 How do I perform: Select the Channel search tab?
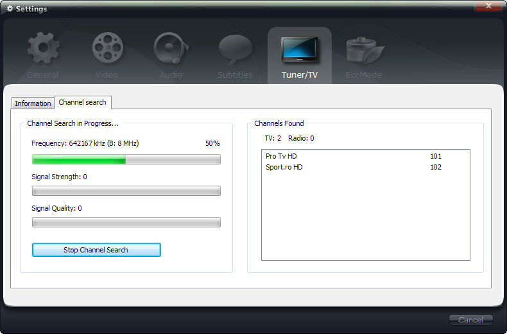[x=83, y=102]
